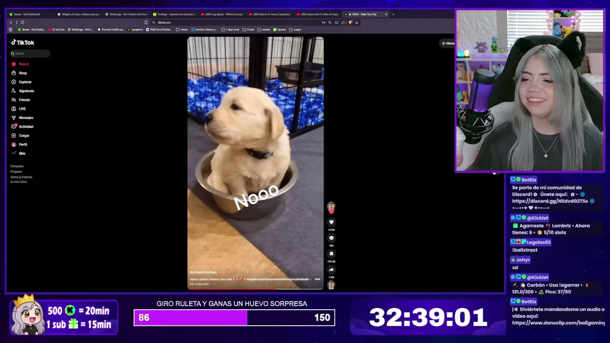Screen dimensions: 610x343
Task: Open the Brave shields lion icon
Action: pyautogui.click(x=350, y=22)
